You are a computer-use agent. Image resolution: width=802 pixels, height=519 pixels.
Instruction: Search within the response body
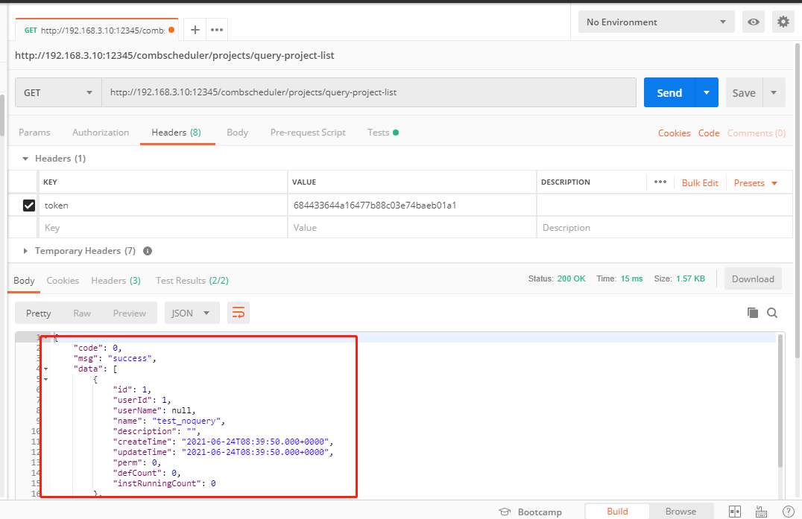point(772,313)
